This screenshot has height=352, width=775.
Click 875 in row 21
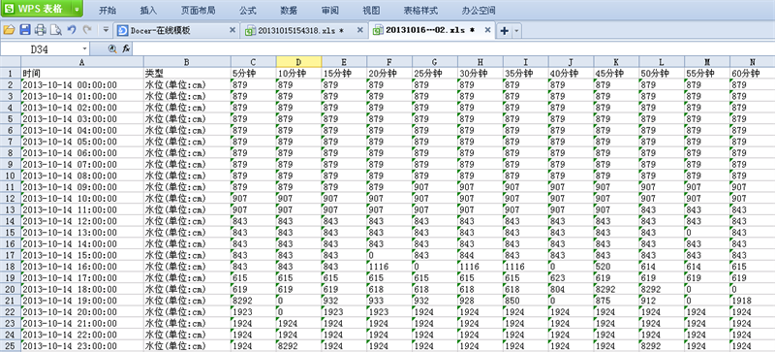(616, 301)
